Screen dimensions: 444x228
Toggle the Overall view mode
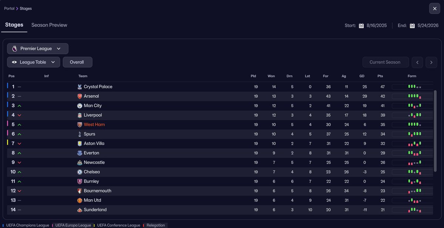pyautogui.click(x=77, y=62)
